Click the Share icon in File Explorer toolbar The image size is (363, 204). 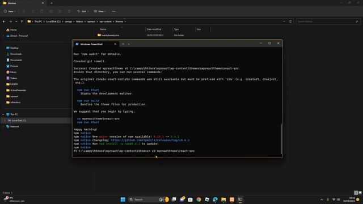[60, 11]
